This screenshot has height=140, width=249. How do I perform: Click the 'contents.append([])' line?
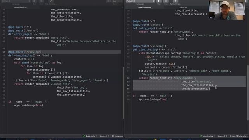(41, 70)
